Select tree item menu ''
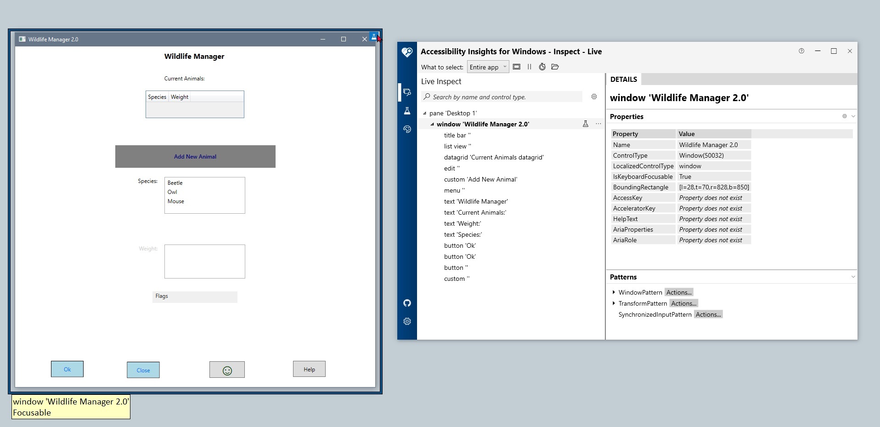 (x=454, y=190)
